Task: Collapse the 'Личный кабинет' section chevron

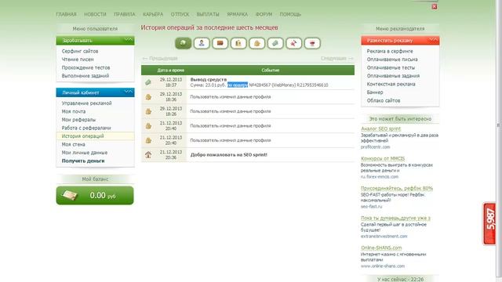Action: tap(129, 92)
